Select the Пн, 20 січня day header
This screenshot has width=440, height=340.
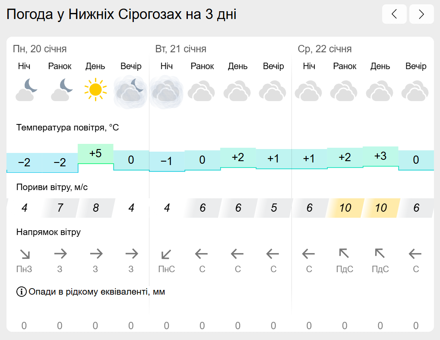click(x=40, y=49)
